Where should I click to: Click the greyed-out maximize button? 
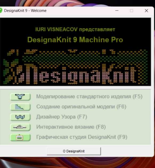132,11
